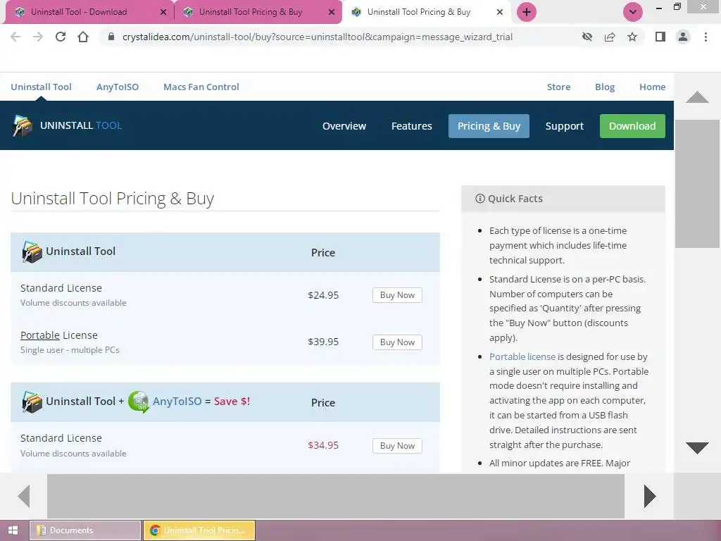721x541 pixels.
Task: Reload the current page
Action: coord(61,37)
